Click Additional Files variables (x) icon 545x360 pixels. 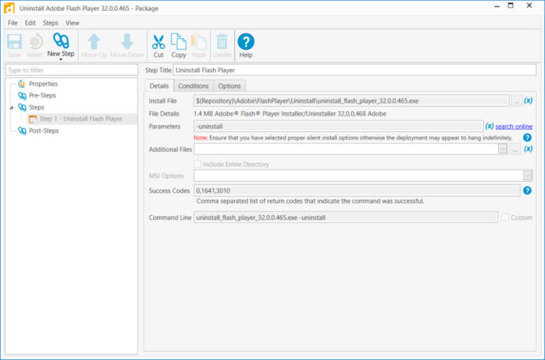pos(528,149)
